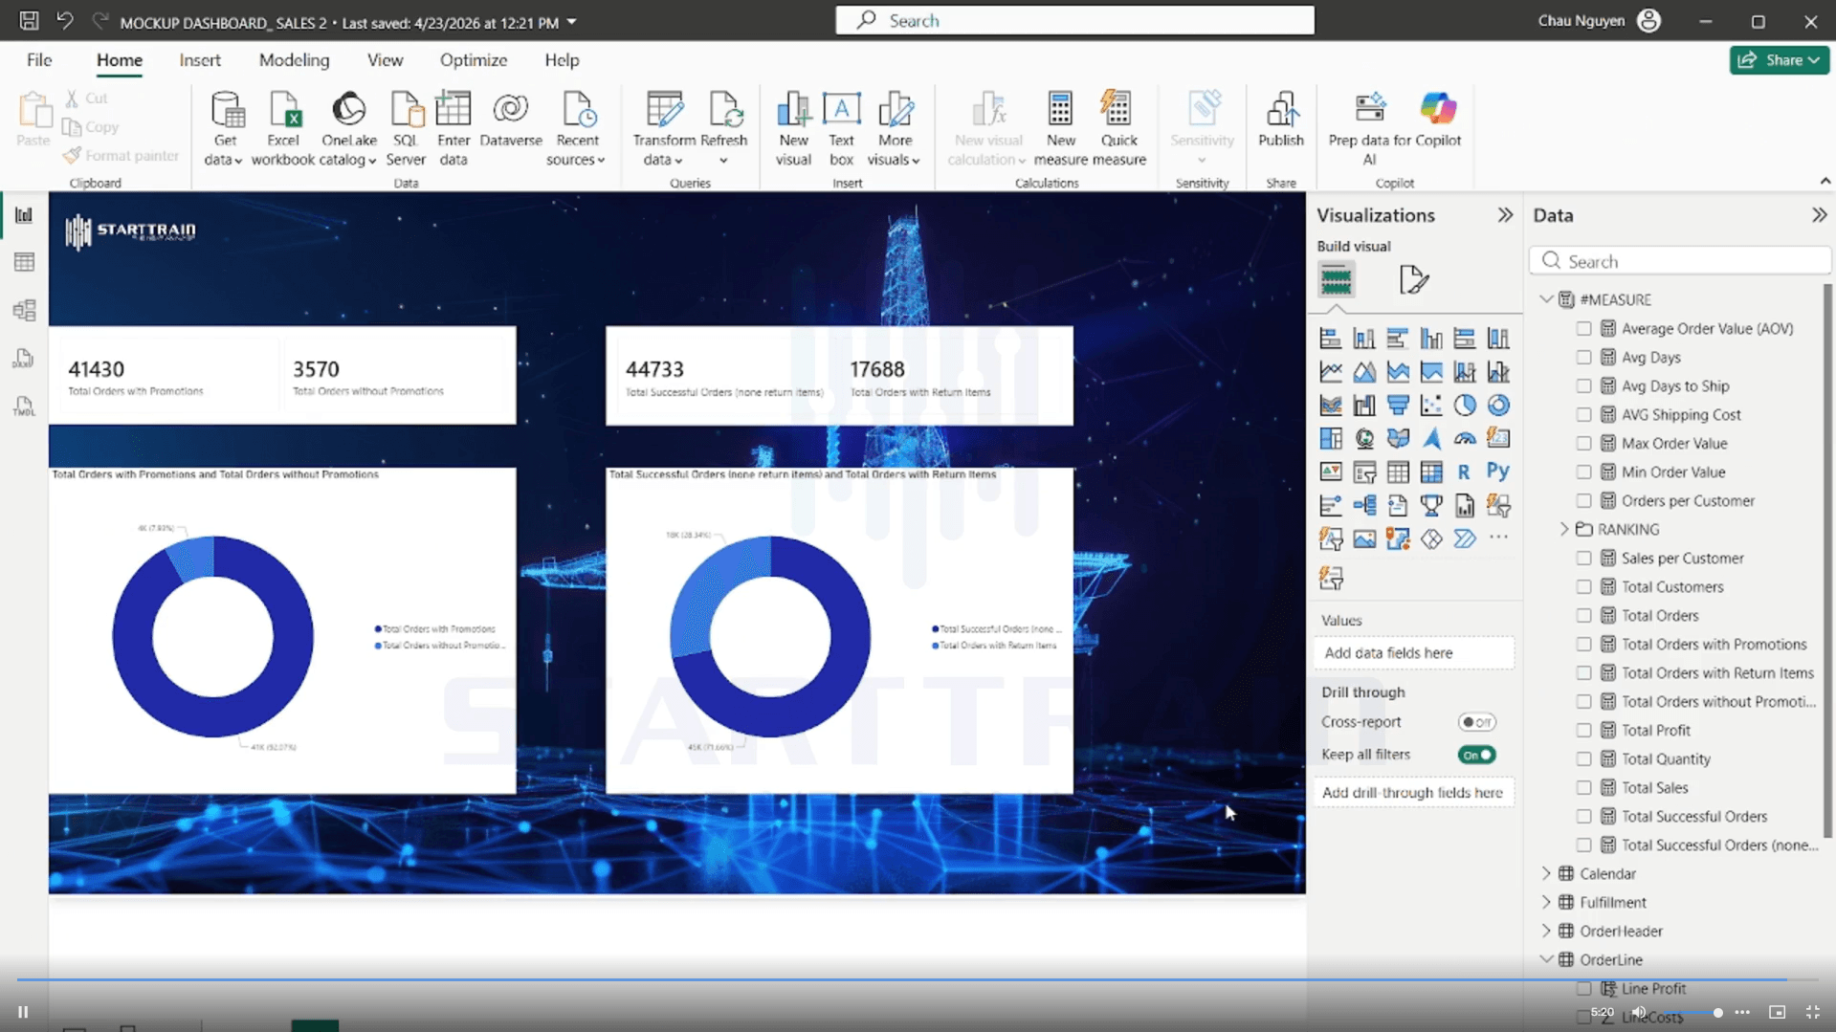Select the R script visual icon
Image resolution: width=1836 pixels, height=1032 pixels.
[x=1464, y=472]
